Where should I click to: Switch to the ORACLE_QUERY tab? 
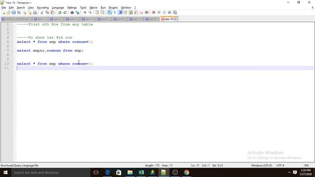click(17, 19)
